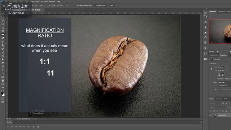Enable Use Measurement Scale checkbox

click(76, 6)
